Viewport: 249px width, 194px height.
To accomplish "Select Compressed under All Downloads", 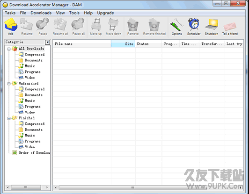I will (x=35, y=54).
